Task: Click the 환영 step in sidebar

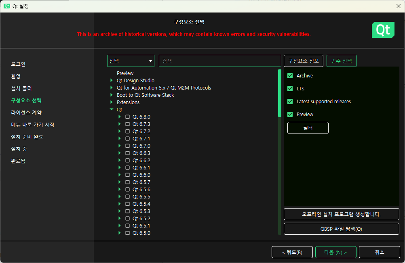Action: coord(16,76)
